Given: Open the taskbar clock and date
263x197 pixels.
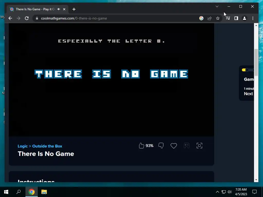Looking at the screenshot, I should tap(241, 192).
